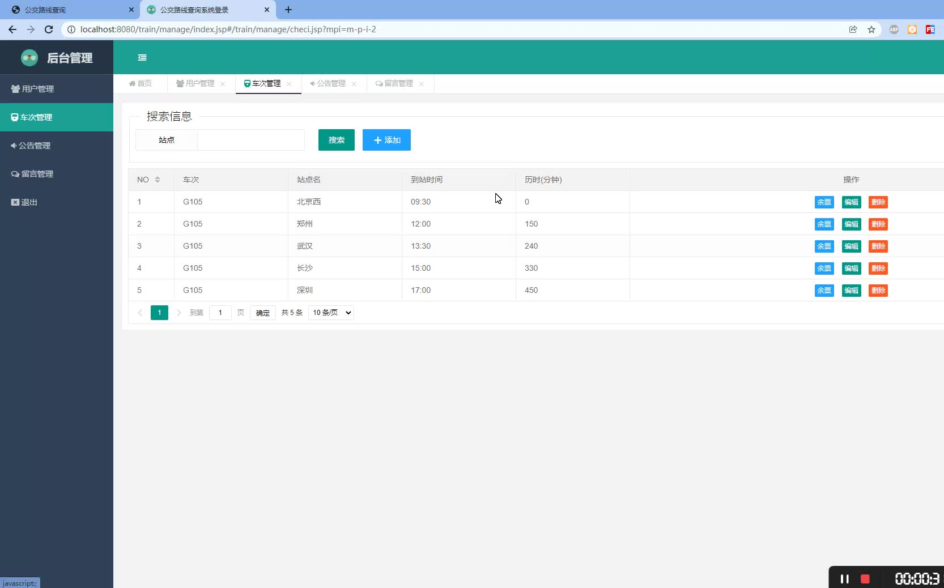The image size is (944, 588).
Task: Select page 1 in pagination
Action: (159, 313)
